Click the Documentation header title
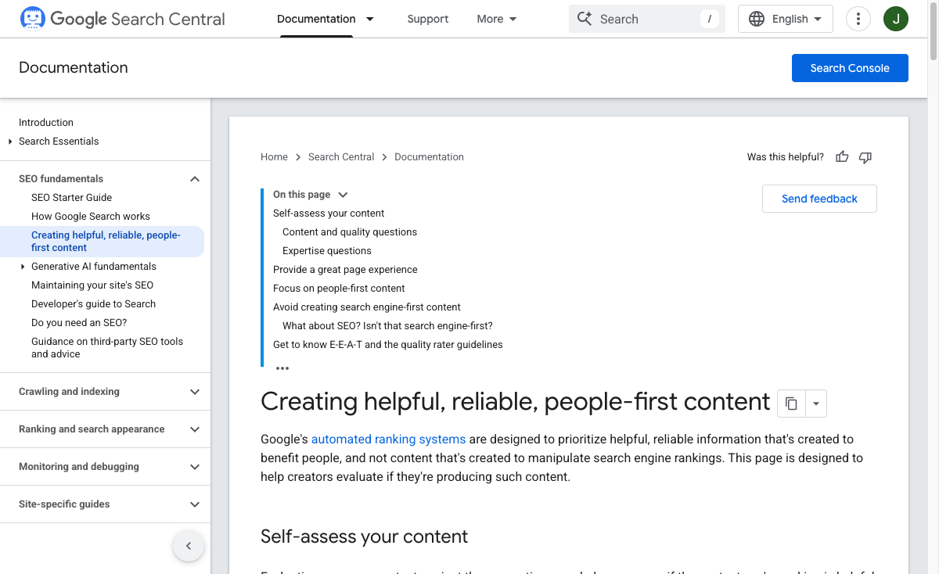Image resolution: width=939 pixels, height=574 pixels. coord(74,68)
